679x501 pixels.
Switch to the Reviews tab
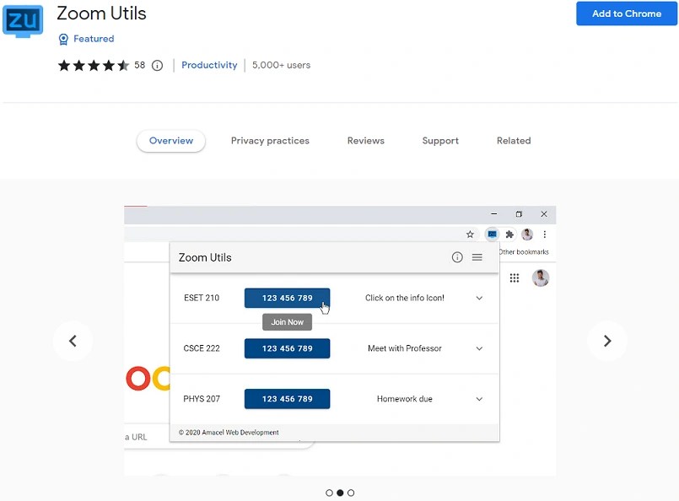tap(365, 141)
